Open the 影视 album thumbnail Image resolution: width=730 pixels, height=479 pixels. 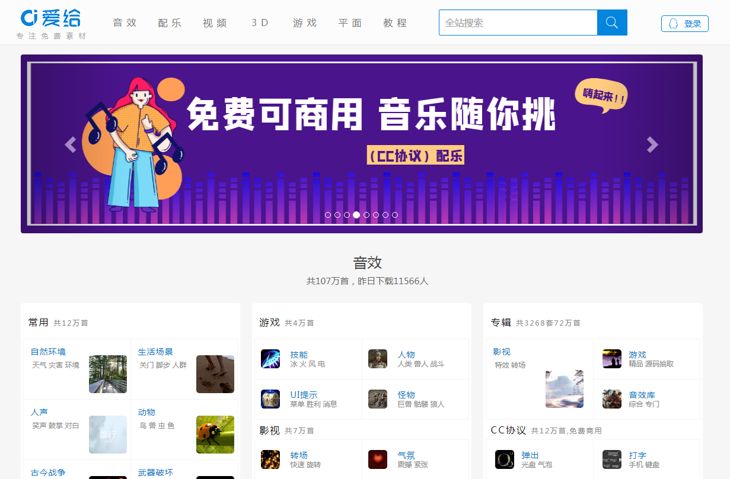click(565, 389)
